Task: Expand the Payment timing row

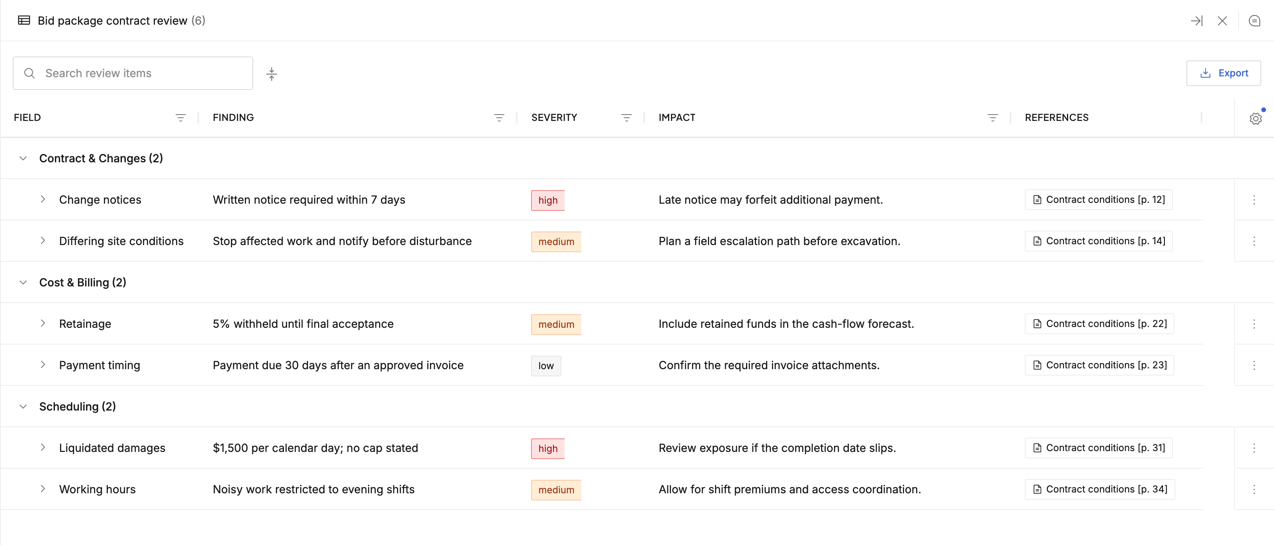Action: pos(43,365)
